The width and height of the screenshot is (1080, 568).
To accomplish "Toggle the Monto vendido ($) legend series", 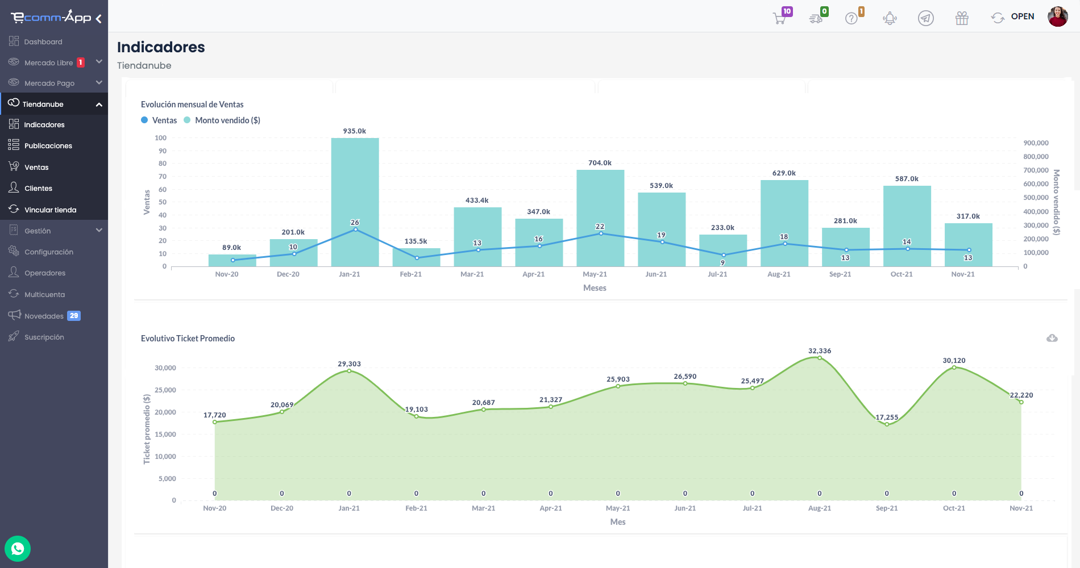I will [222, 120].
